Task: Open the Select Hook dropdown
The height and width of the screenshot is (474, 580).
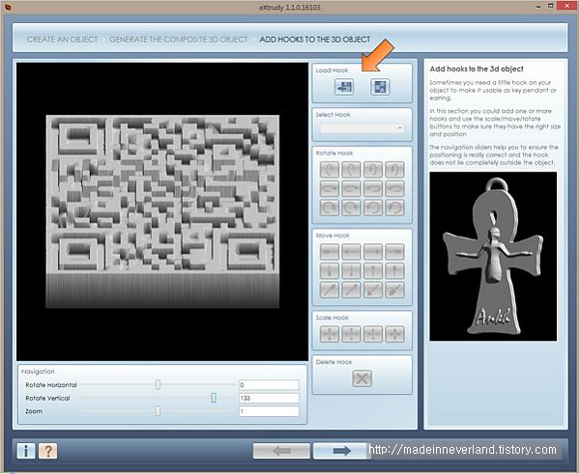Action: point(362,127)
